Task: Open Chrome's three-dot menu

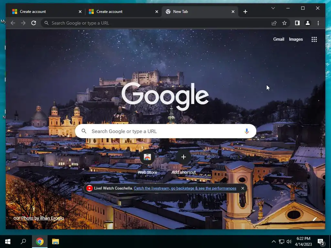Action: pos(318,23)
